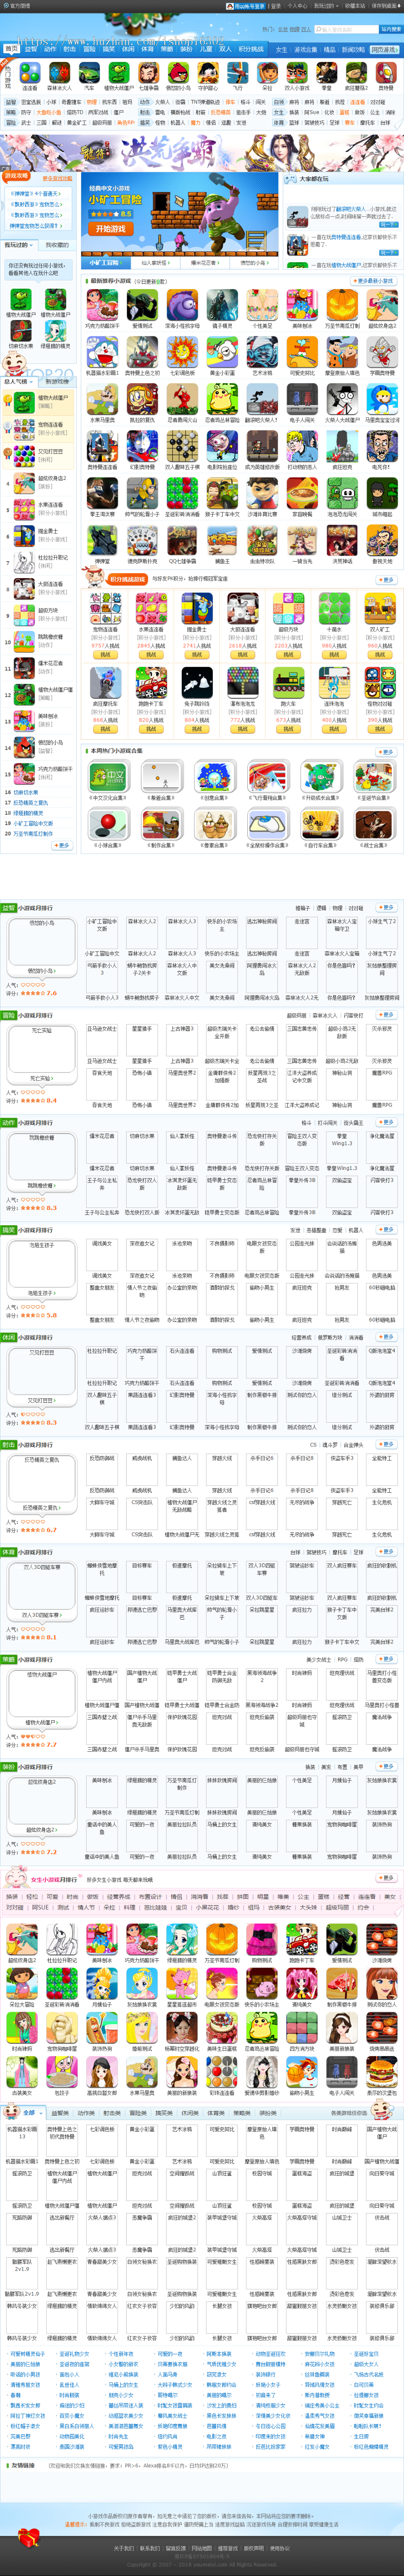404x2576 pixels.
Task: Click the 站内搜索 search button
Action: coord(390,29)
